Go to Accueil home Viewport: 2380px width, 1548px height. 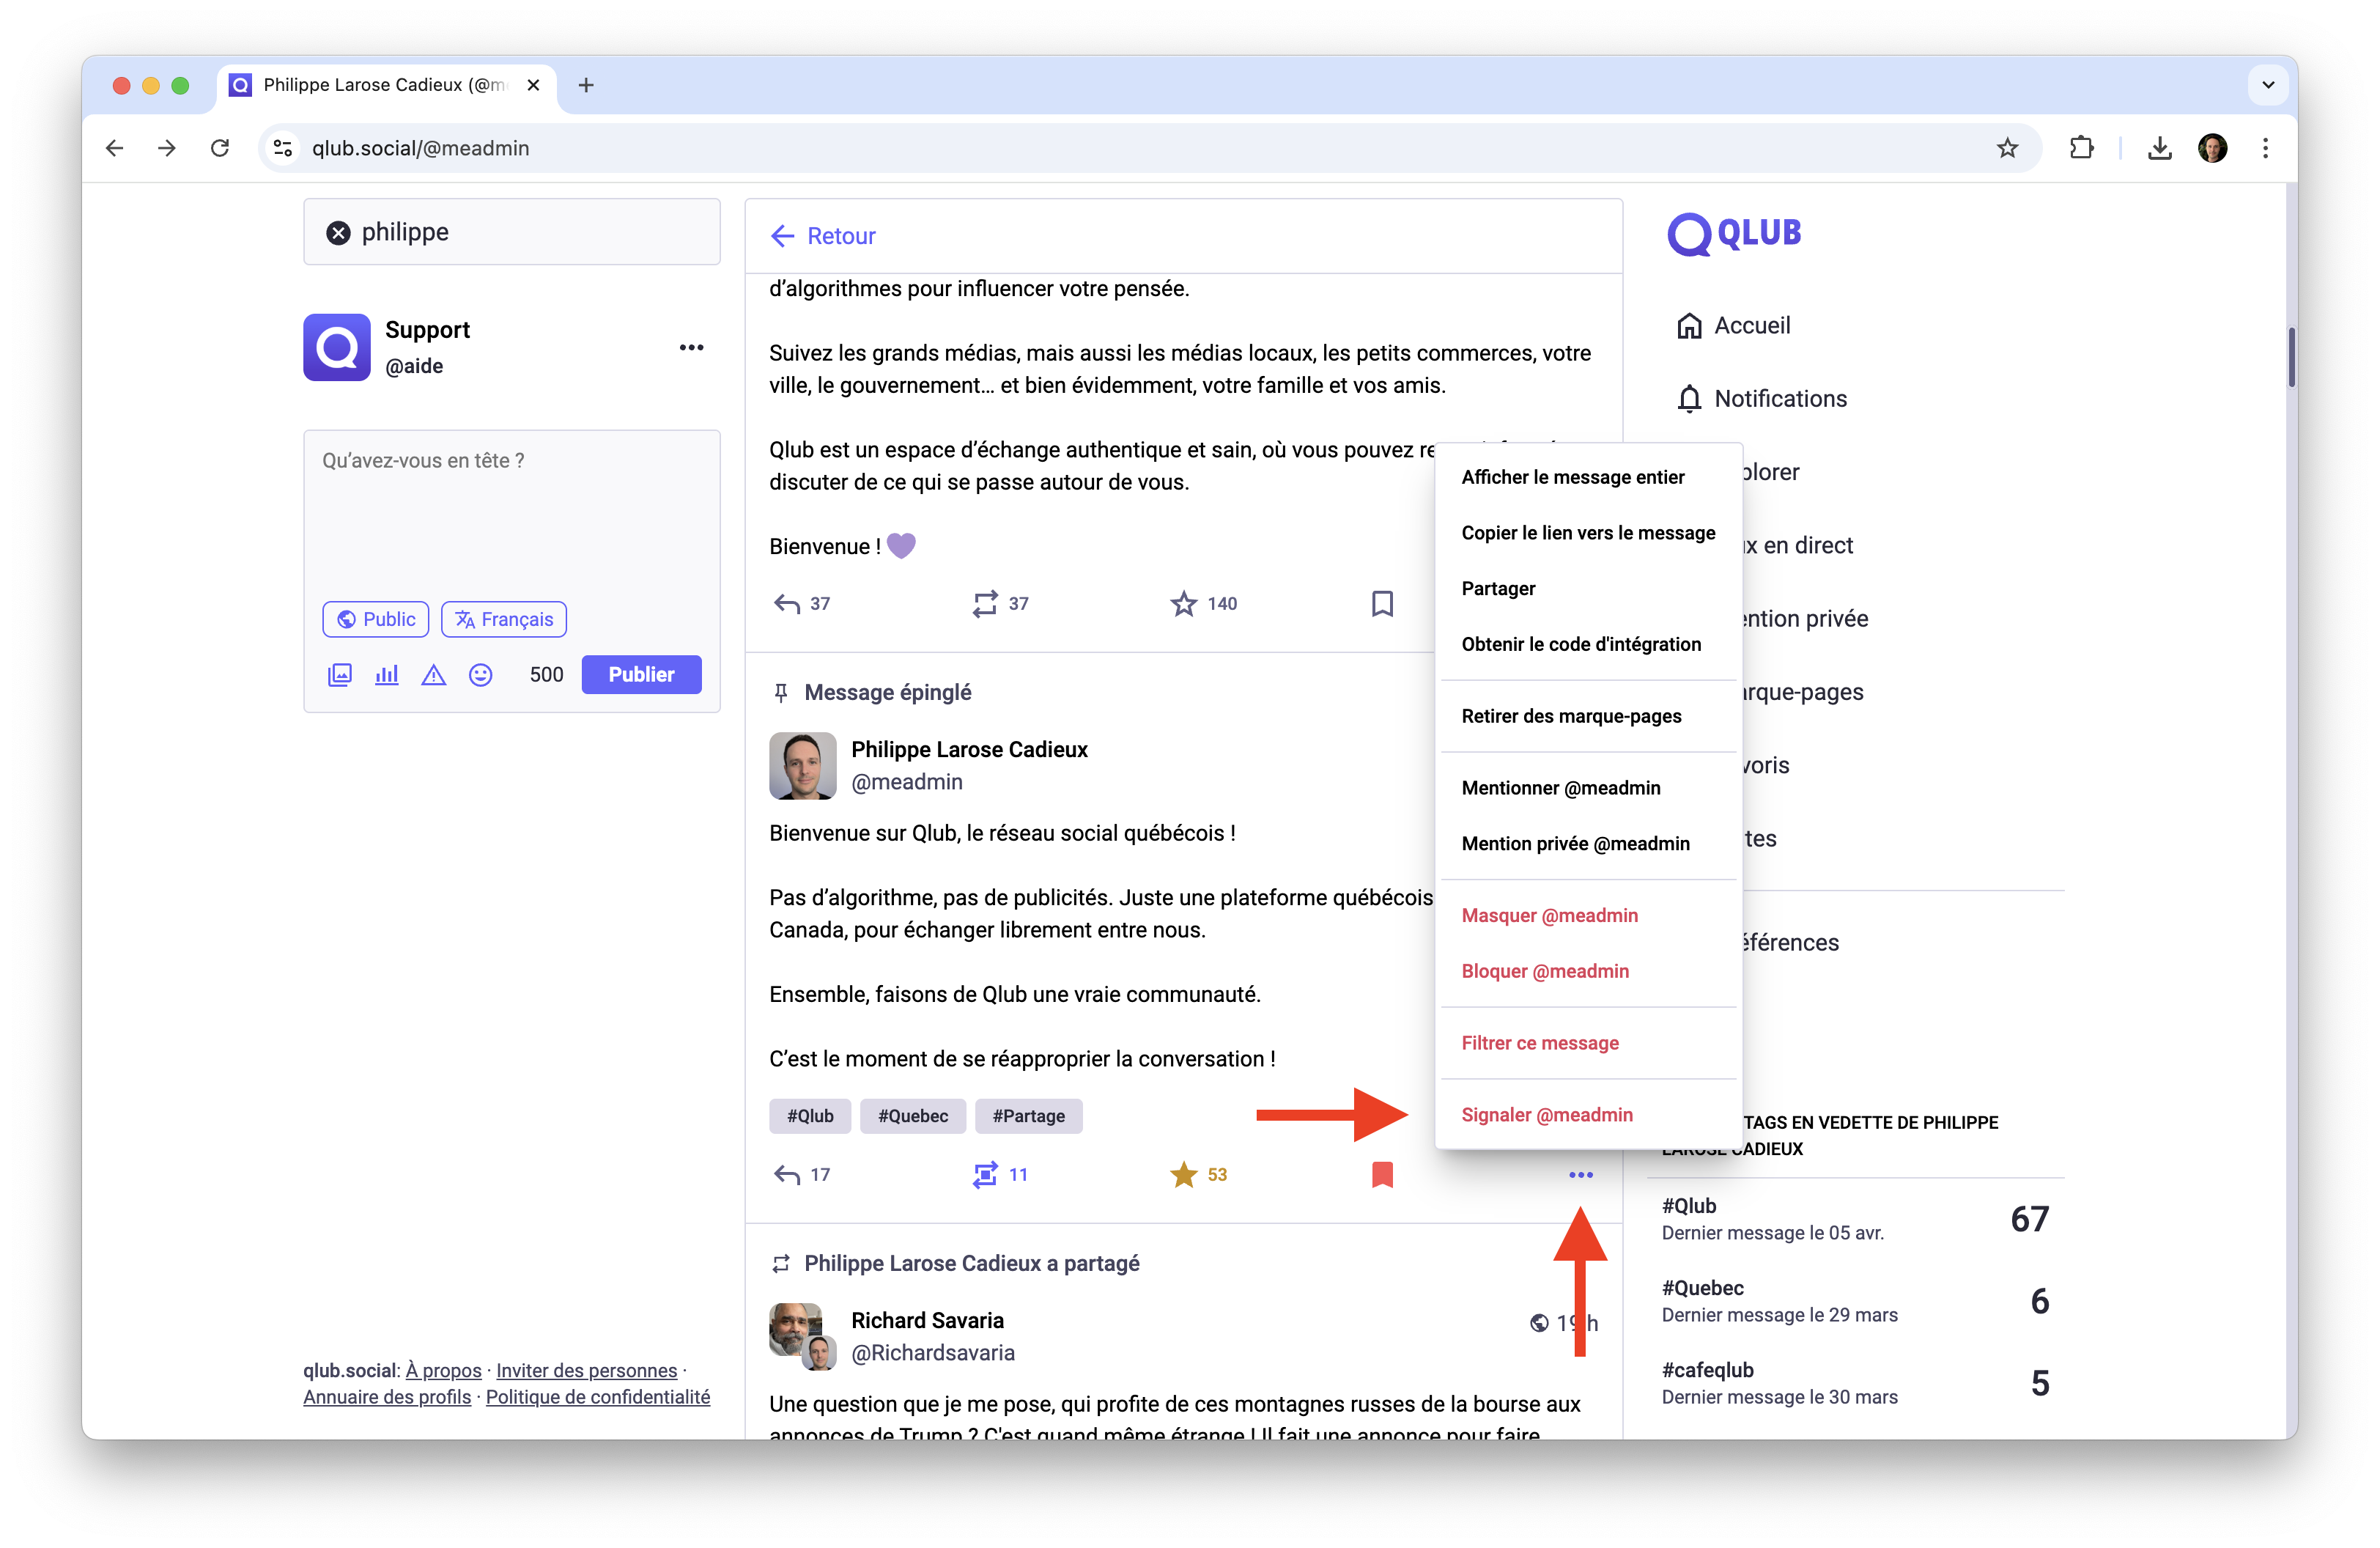point(1733,325)
